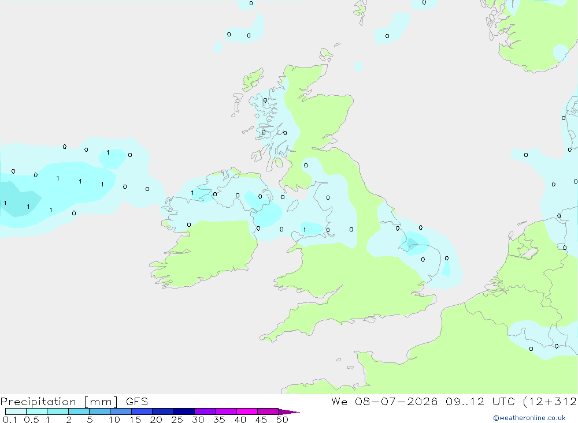Click the 35 to 40 mm violet swatch
578x423 pixels.
226,411
